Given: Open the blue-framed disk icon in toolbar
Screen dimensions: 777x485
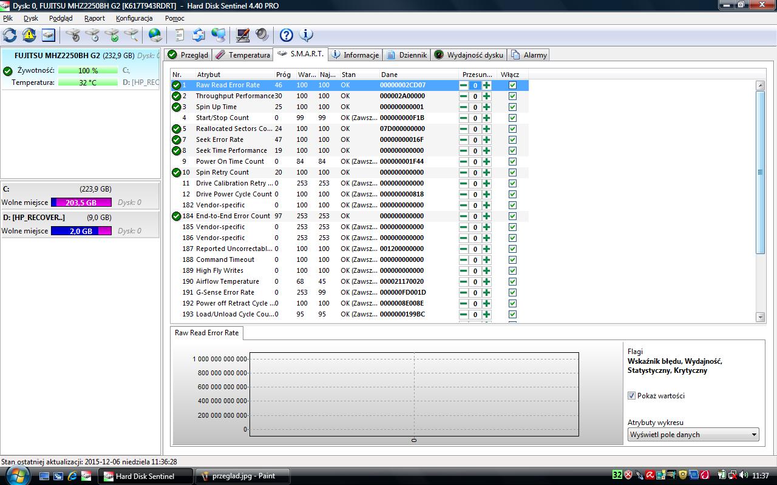Looking at the screenshot, I should coord(48,35).
